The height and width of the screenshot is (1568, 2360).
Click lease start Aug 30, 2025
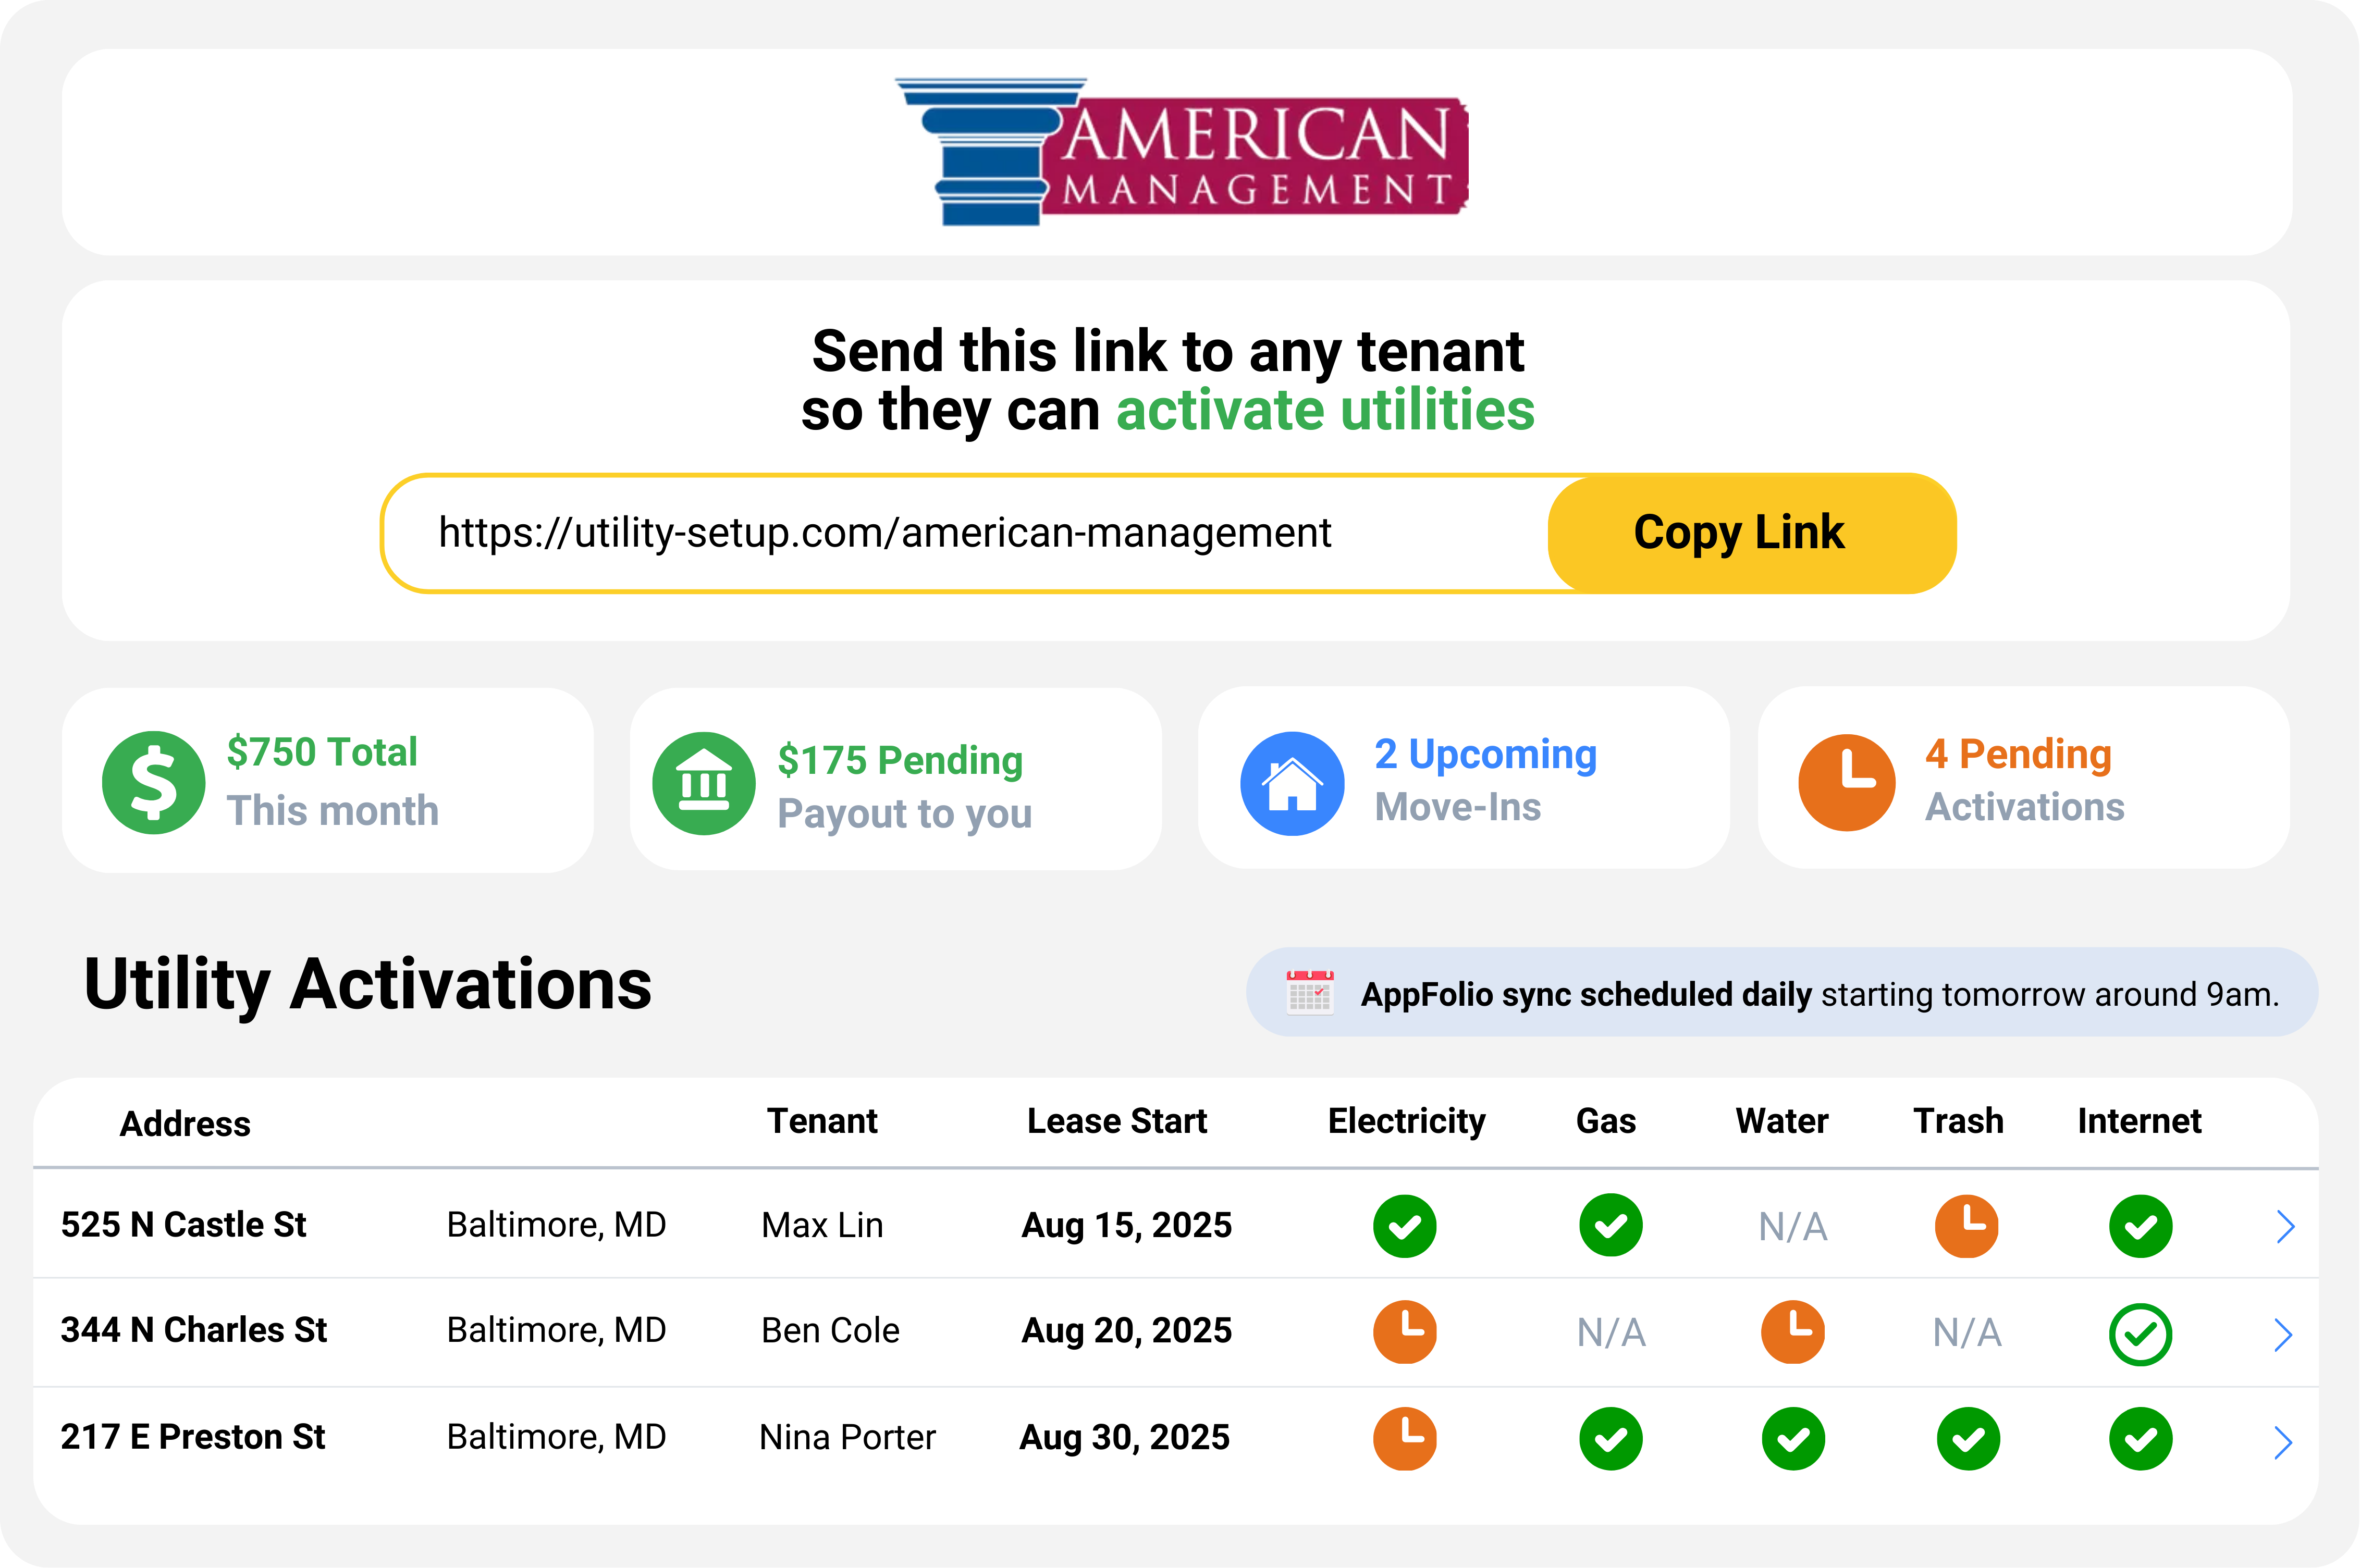(1124, 1437)
